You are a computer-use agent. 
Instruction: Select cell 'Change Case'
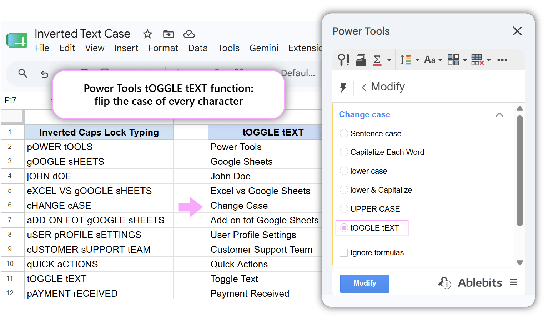pos(265,206)
